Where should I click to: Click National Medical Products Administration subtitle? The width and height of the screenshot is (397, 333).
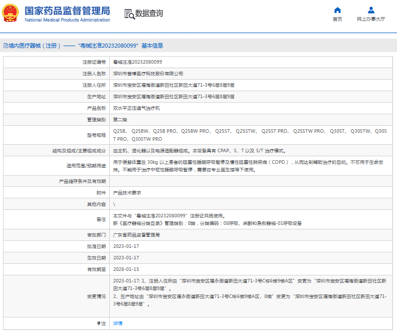coord(67,20)
